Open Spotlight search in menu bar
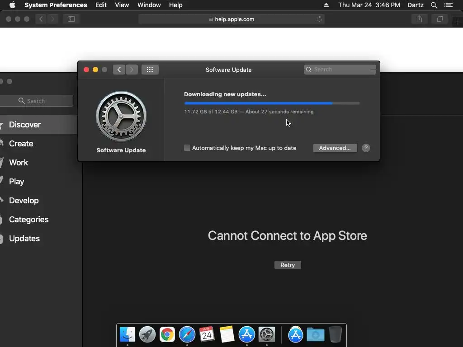 (434, 5)
